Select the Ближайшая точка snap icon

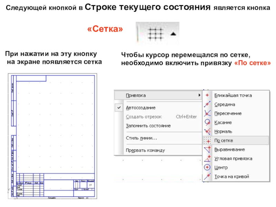pos(207,95)
